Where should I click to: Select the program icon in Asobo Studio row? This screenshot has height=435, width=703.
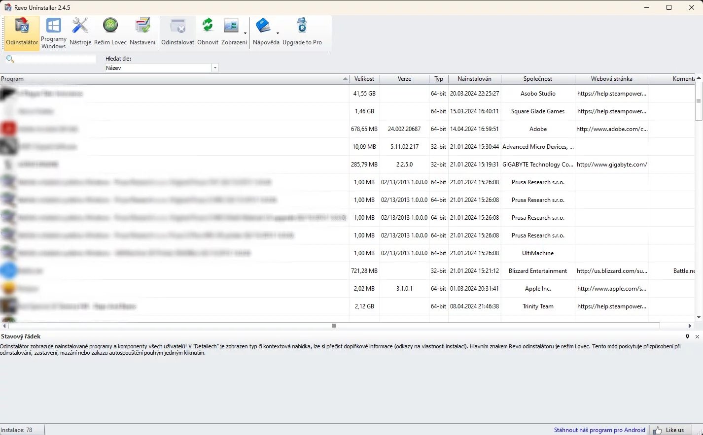[x=8, y=94]
